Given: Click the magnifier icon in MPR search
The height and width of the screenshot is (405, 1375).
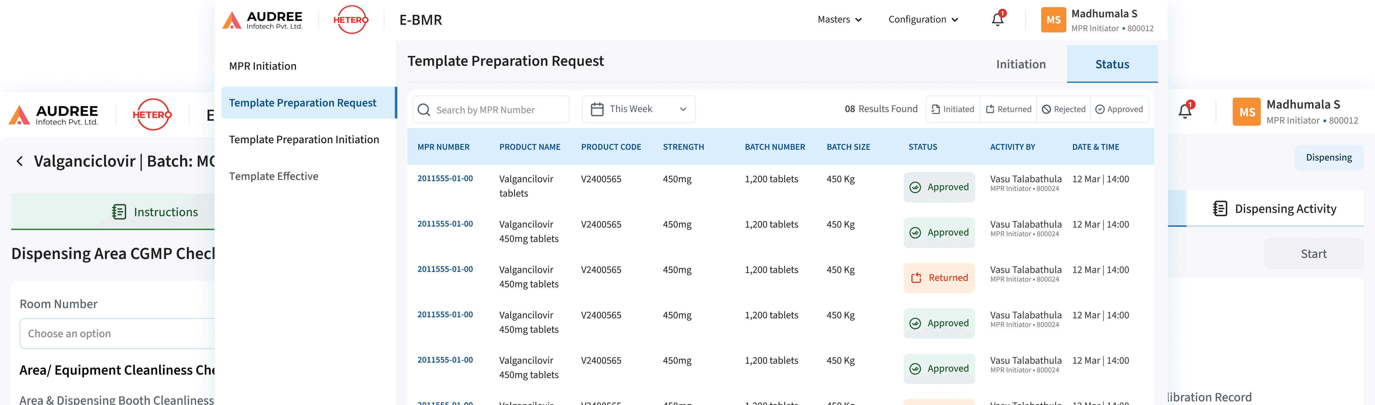Looking at the screenshot, I should click(424, 110).
